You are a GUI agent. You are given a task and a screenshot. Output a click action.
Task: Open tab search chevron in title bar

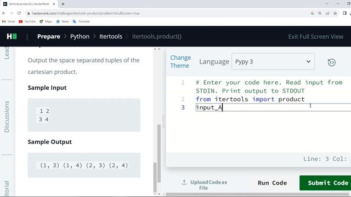click(327, 4)
